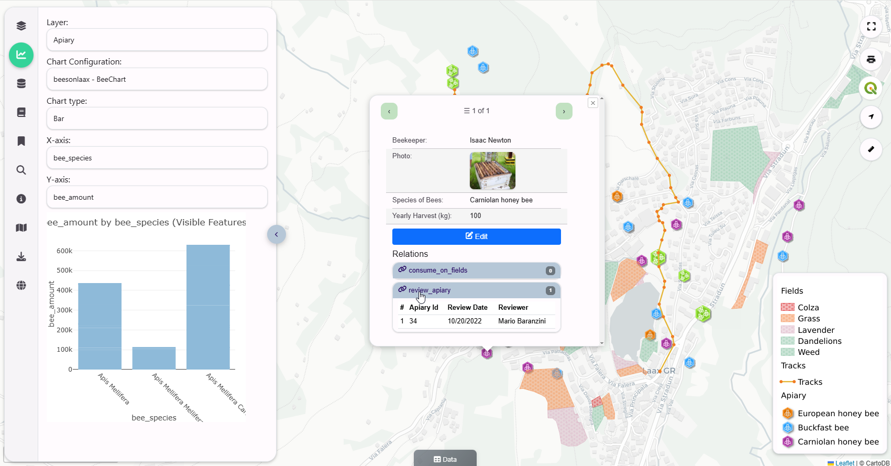Open the Chart type dropdown showing Bar
Viewport: 891px width, 466px height.
click(x=157, y=118)
